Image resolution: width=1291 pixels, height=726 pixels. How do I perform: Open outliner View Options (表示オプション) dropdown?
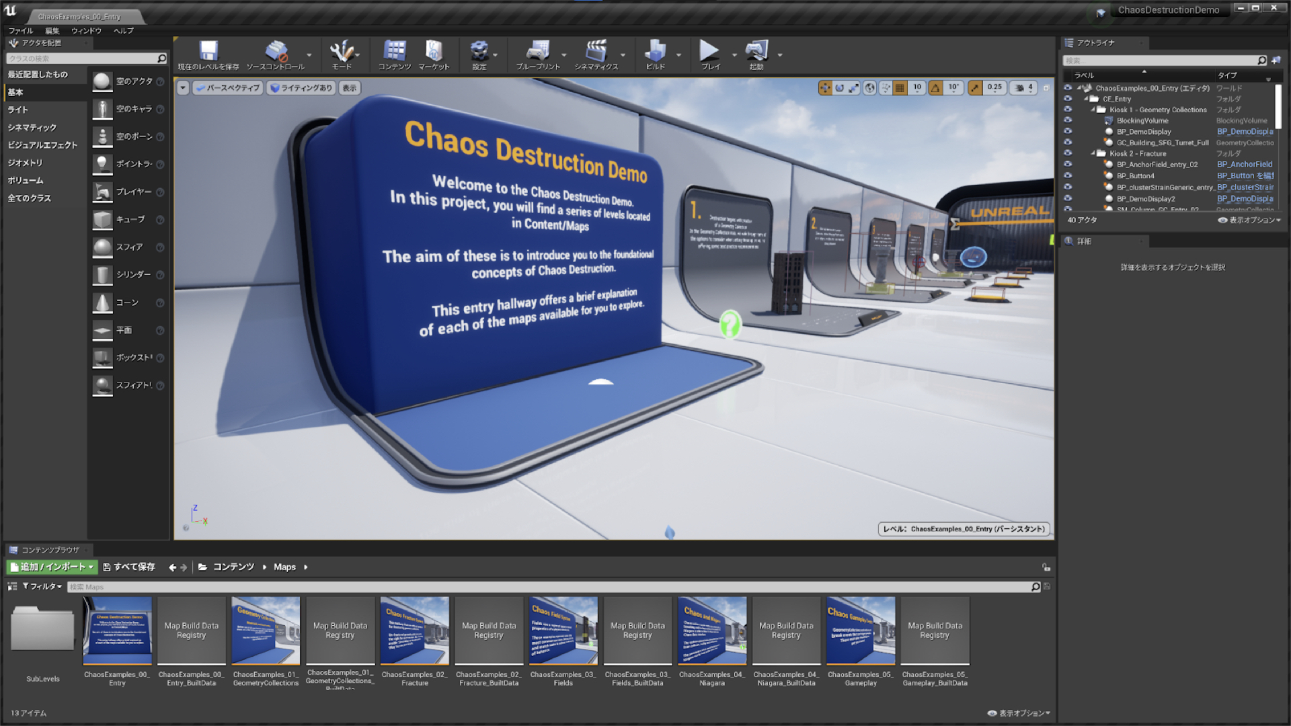click(x=1249, y=220)
